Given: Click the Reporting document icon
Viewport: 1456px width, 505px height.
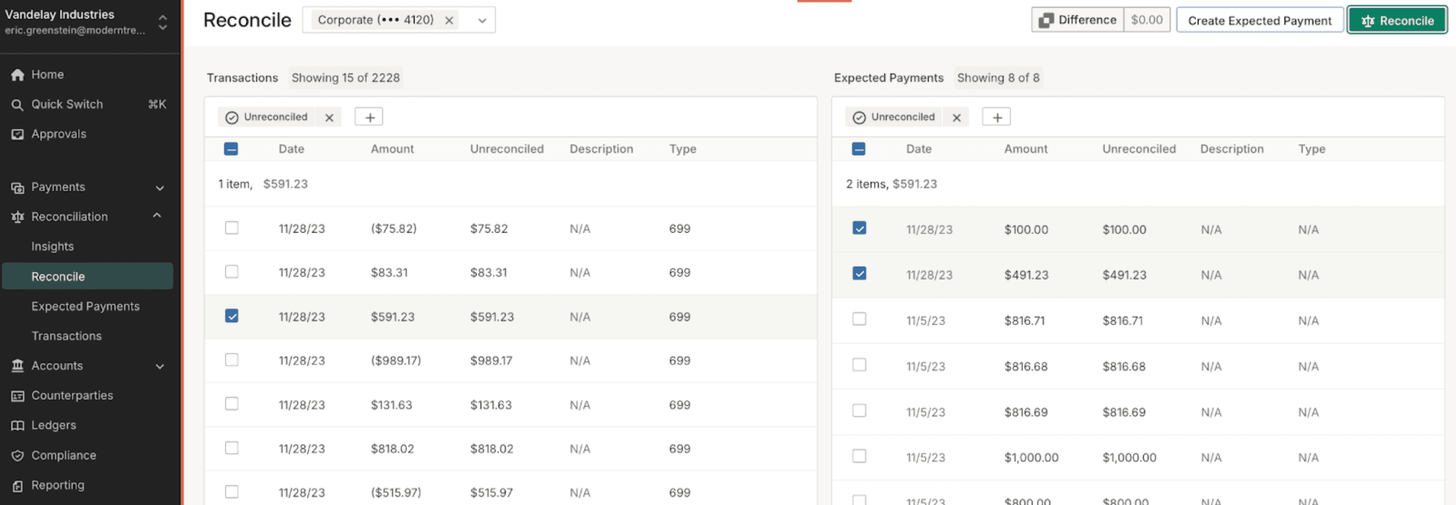Looking at the screenshot, I should [x=18, y=486].
